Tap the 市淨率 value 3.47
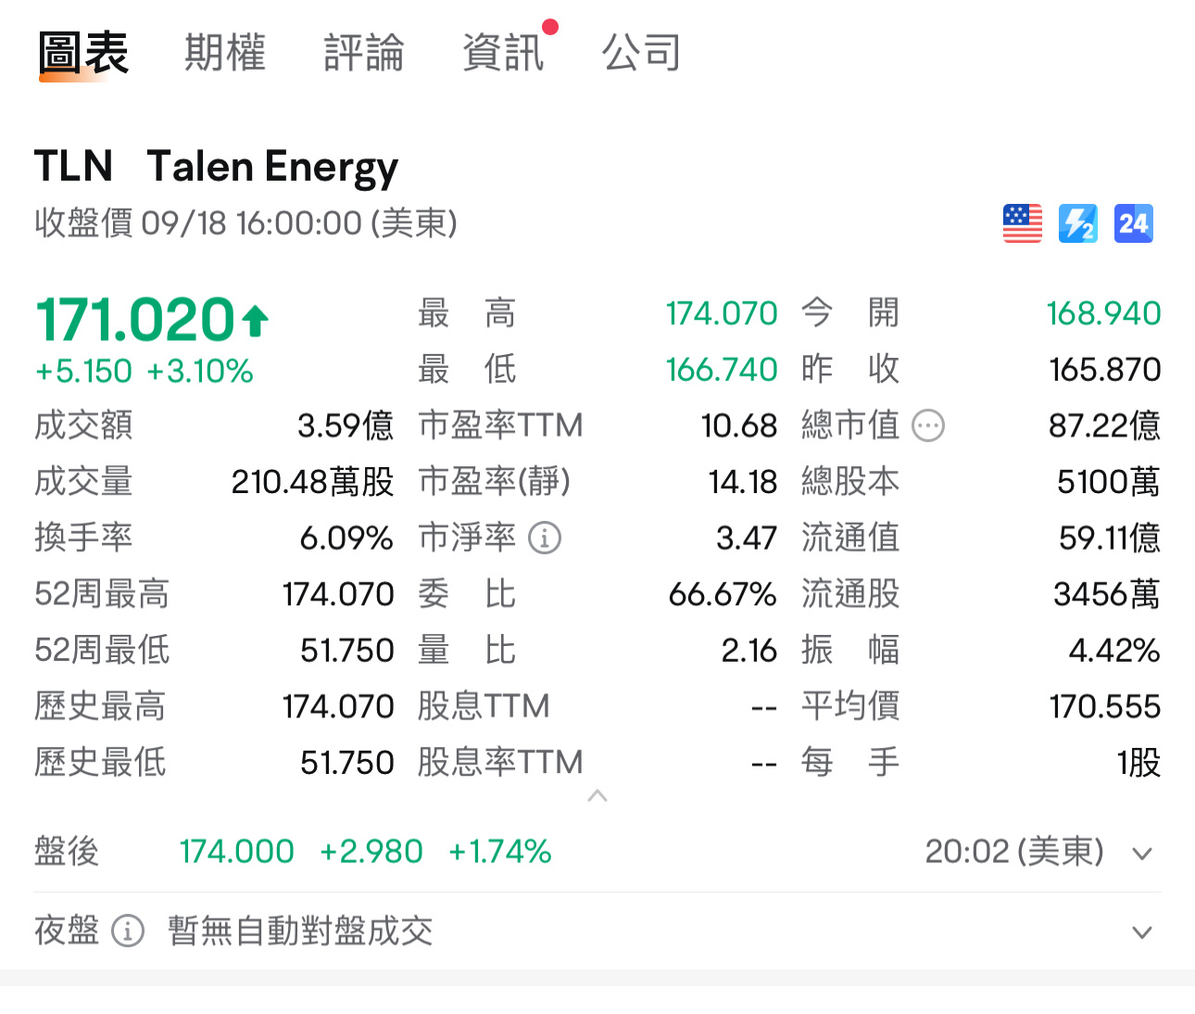The image size is (1195, 1014). (x=747, y=538)
